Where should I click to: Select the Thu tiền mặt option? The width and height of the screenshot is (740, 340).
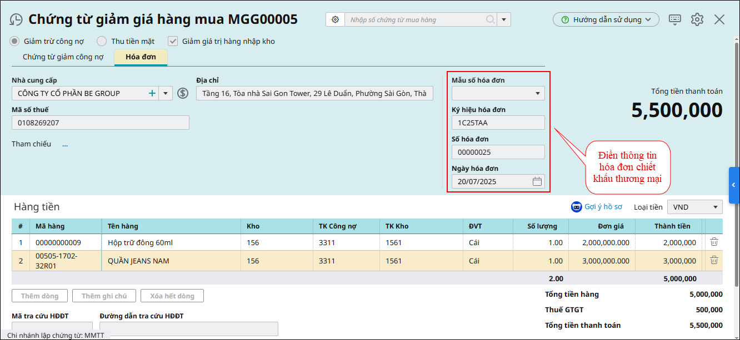coord(102,41)
